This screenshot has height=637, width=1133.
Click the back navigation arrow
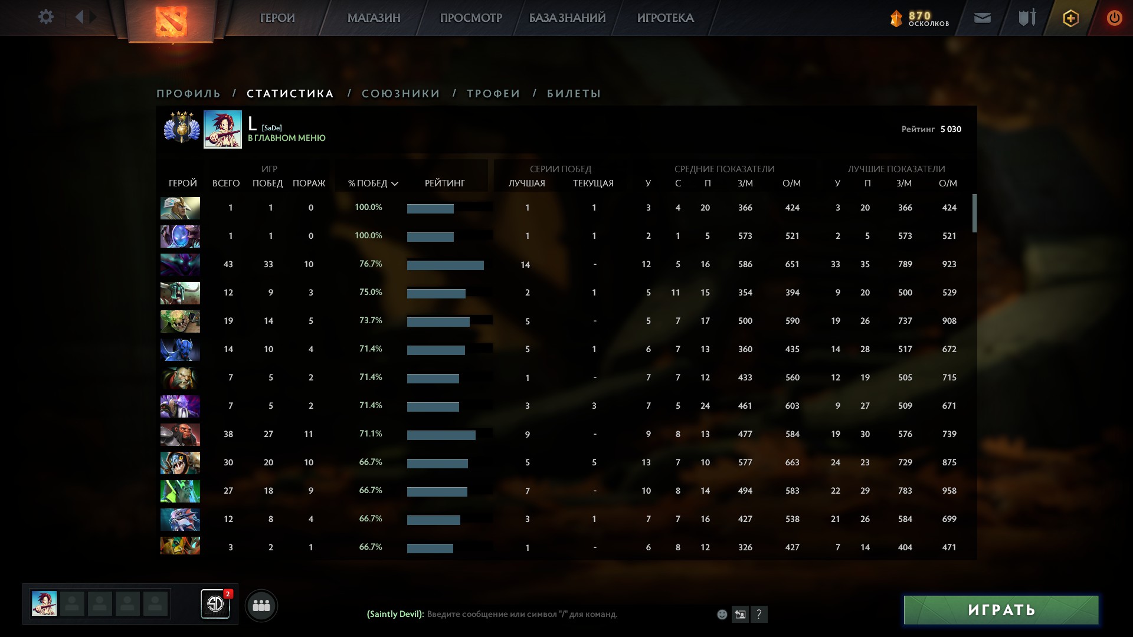point(80,17)
